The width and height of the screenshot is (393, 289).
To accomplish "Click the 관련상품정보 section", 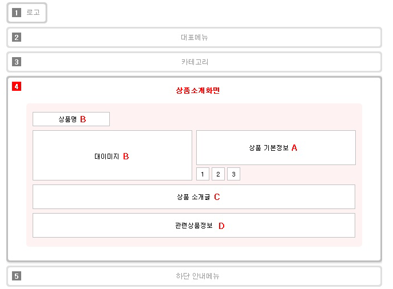I will (194, 225).
